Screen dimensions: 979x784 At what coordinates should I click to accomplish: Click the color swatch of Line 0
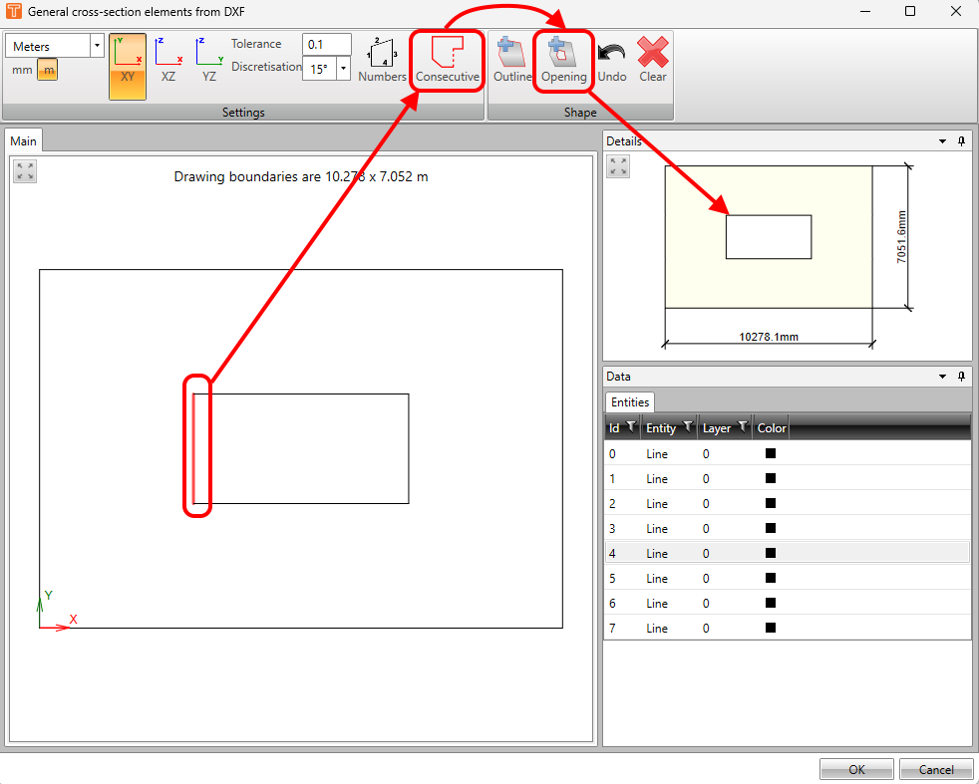[x=770, y=453]
